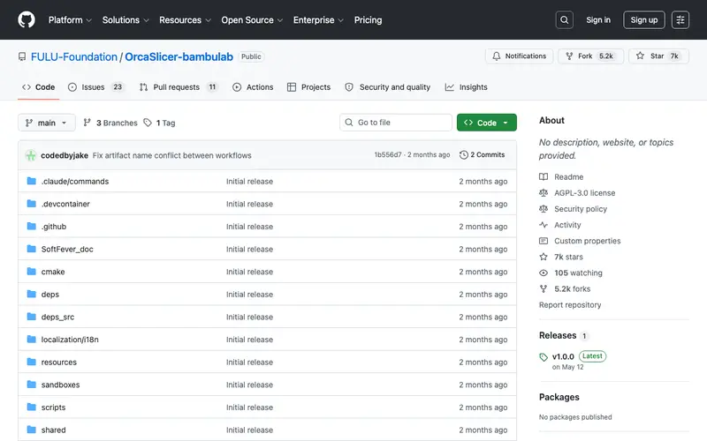Click the .github folder icon

(x=31, y=226)
